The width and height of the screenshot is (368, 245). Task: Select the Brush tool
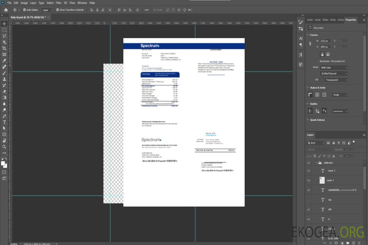coord(4,73)
